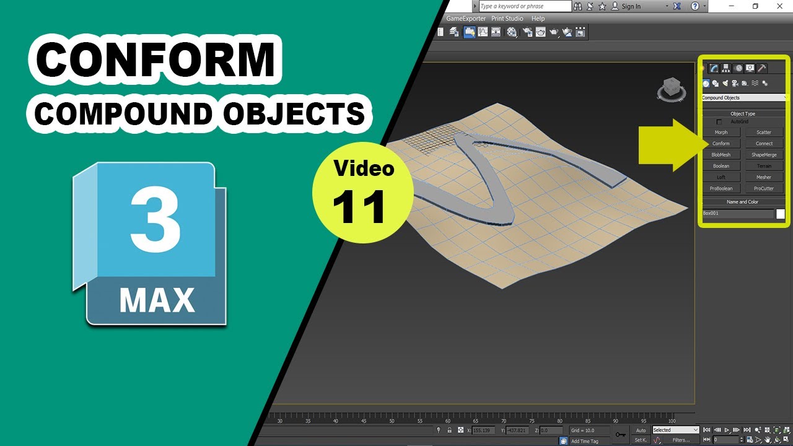Screen dimensions: 793x446
Task: Select the Systems category icon
Action: click(765, 83)
